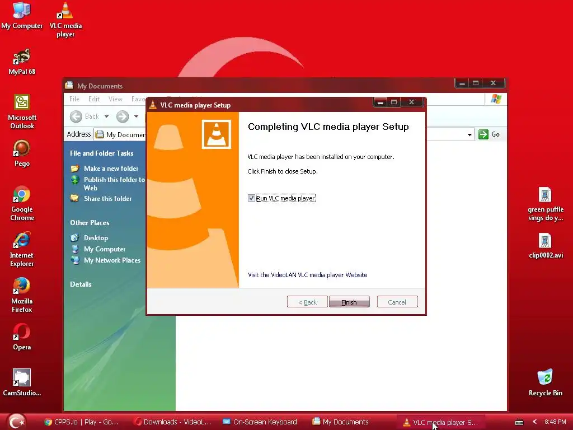
Task: Go to Desktop under Other Places
Action: [96, 237]
